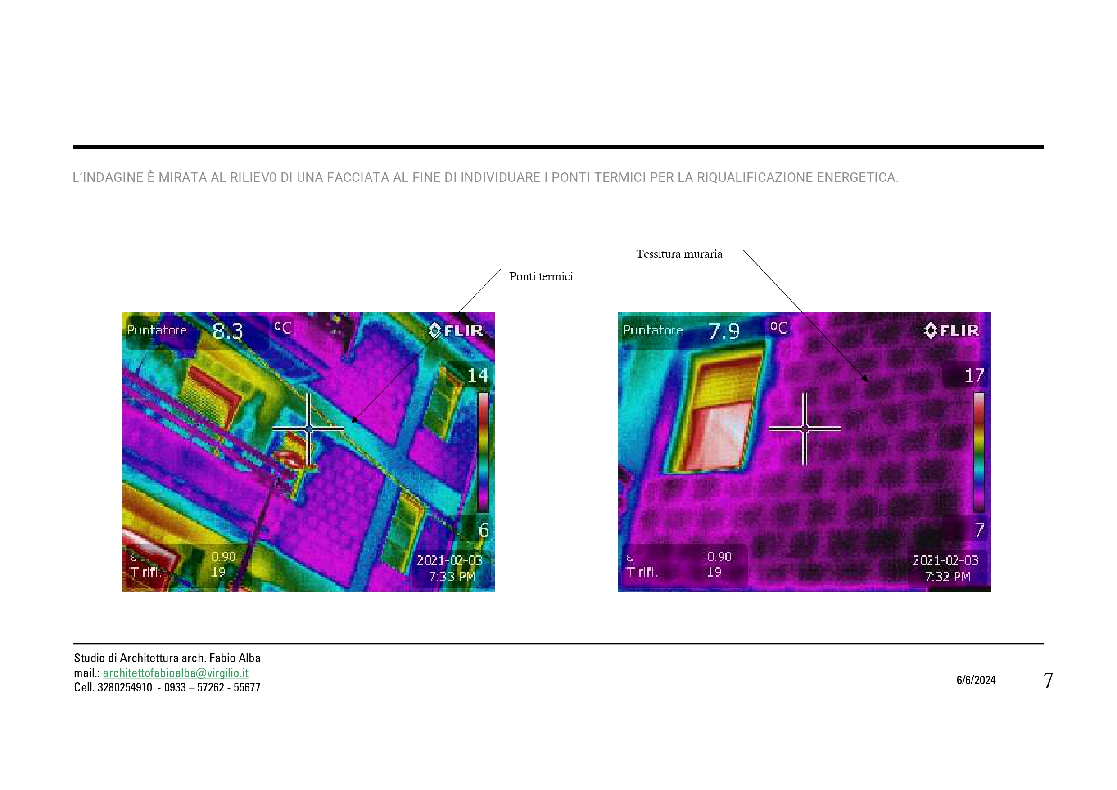1117x790 pixels.
Task: Click the heading starting 'L'INDAGINE È MIRATA'
Action: 485,177
